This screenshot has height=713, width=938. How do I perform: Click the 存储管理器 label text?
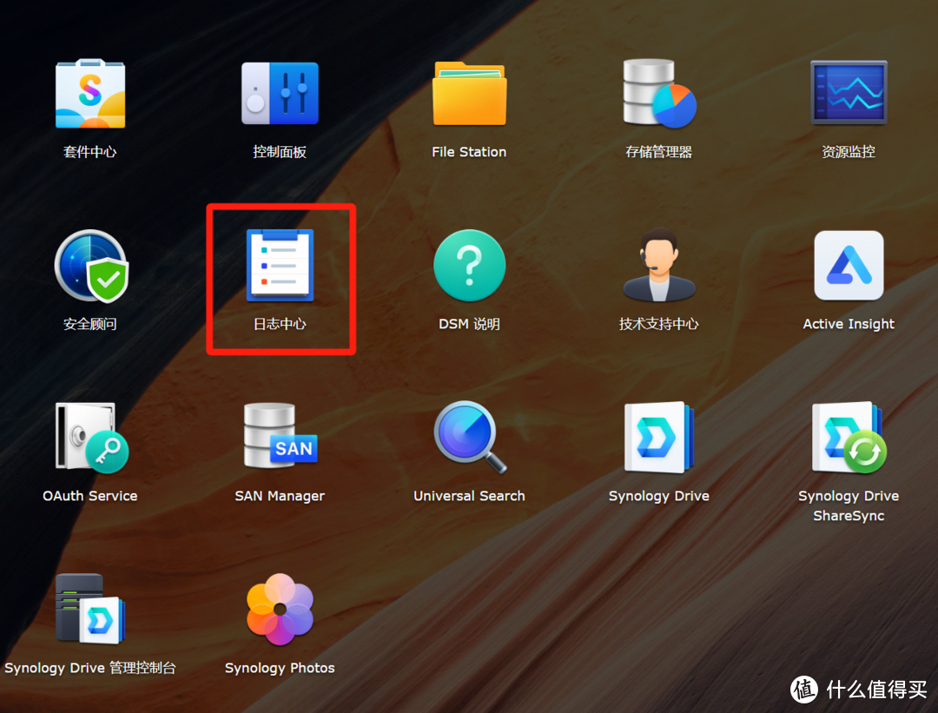[x=659, y=152]
